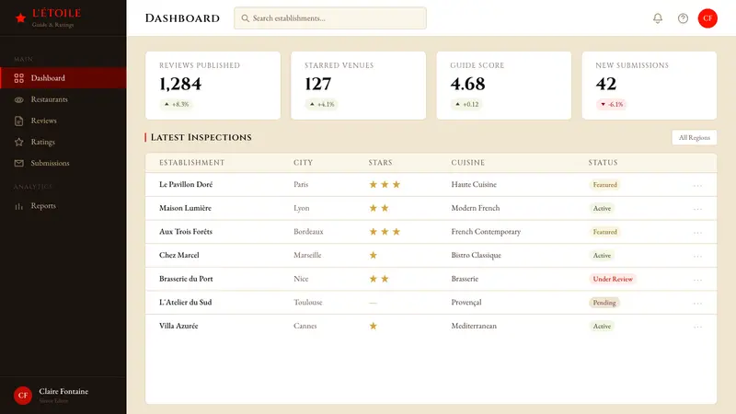Open row options for Le Pavillon Doré
736x414 pixels.
(x=697, y=185)
